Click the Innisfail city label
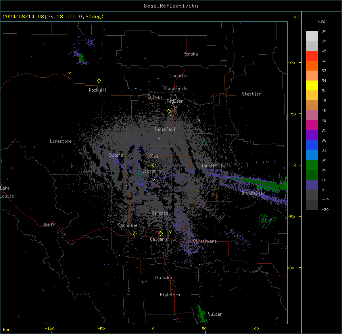 point(165,129)
